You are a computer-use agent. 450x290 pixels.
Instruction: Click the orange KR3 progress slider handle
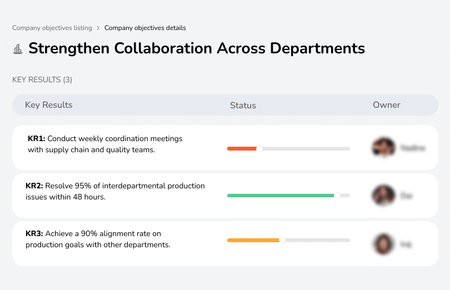282,240
